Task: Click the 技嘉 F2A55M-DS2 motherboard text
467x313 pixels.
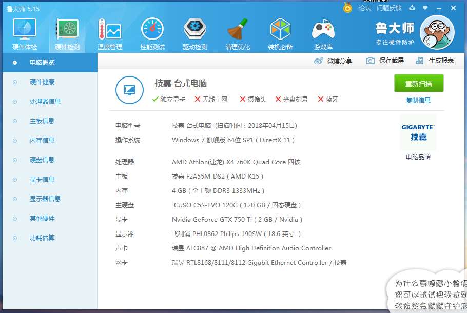Action: [218, 177]
